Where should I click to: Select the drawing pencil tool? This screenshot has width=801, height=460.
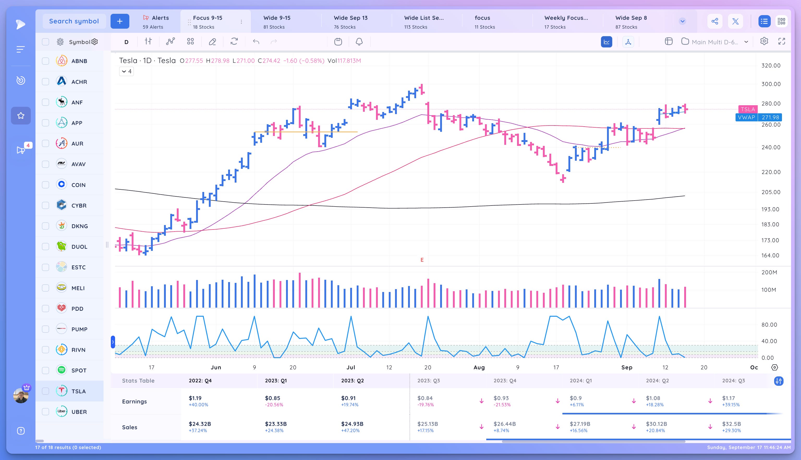(x=213, y=42)
